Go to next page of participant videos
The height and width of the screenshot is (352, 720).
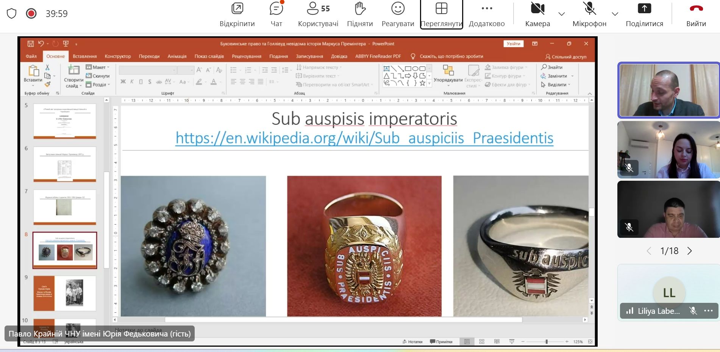(690, 251)
